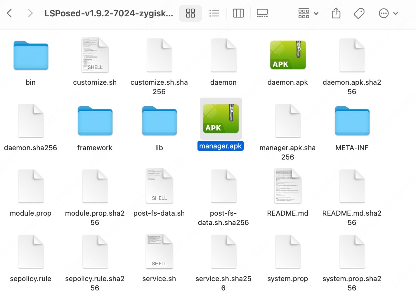Select the README.md.sha256 file icon
The height and width of the screenshot is (291, 416).
click(x=352, y=186)
